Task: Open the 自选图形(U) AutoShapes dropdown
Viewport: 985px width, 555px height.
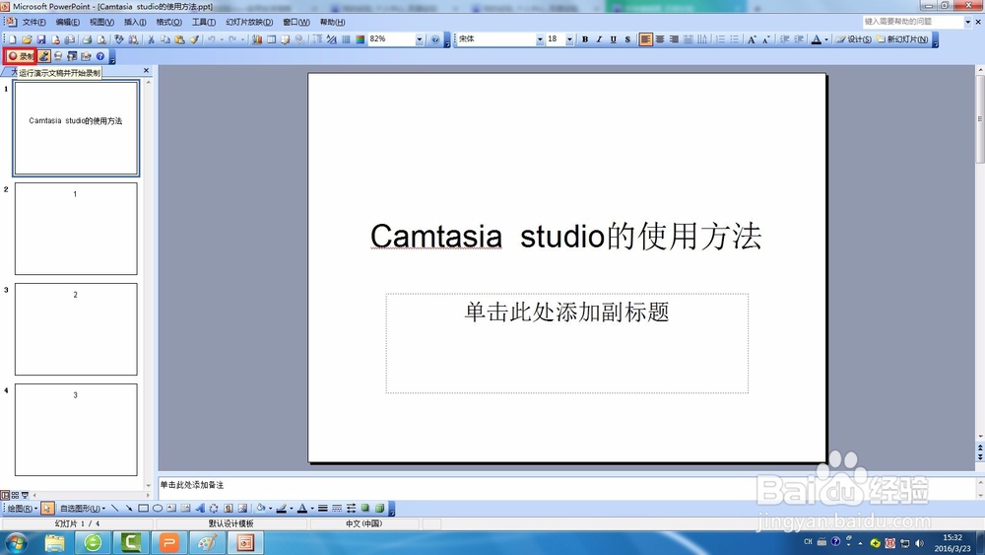Action: coord(83,509)
